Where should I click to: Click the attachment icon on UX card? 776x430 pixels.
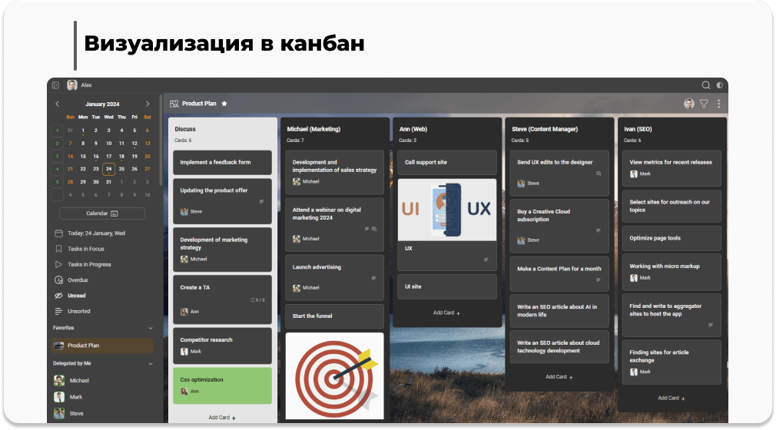[486, 260]
